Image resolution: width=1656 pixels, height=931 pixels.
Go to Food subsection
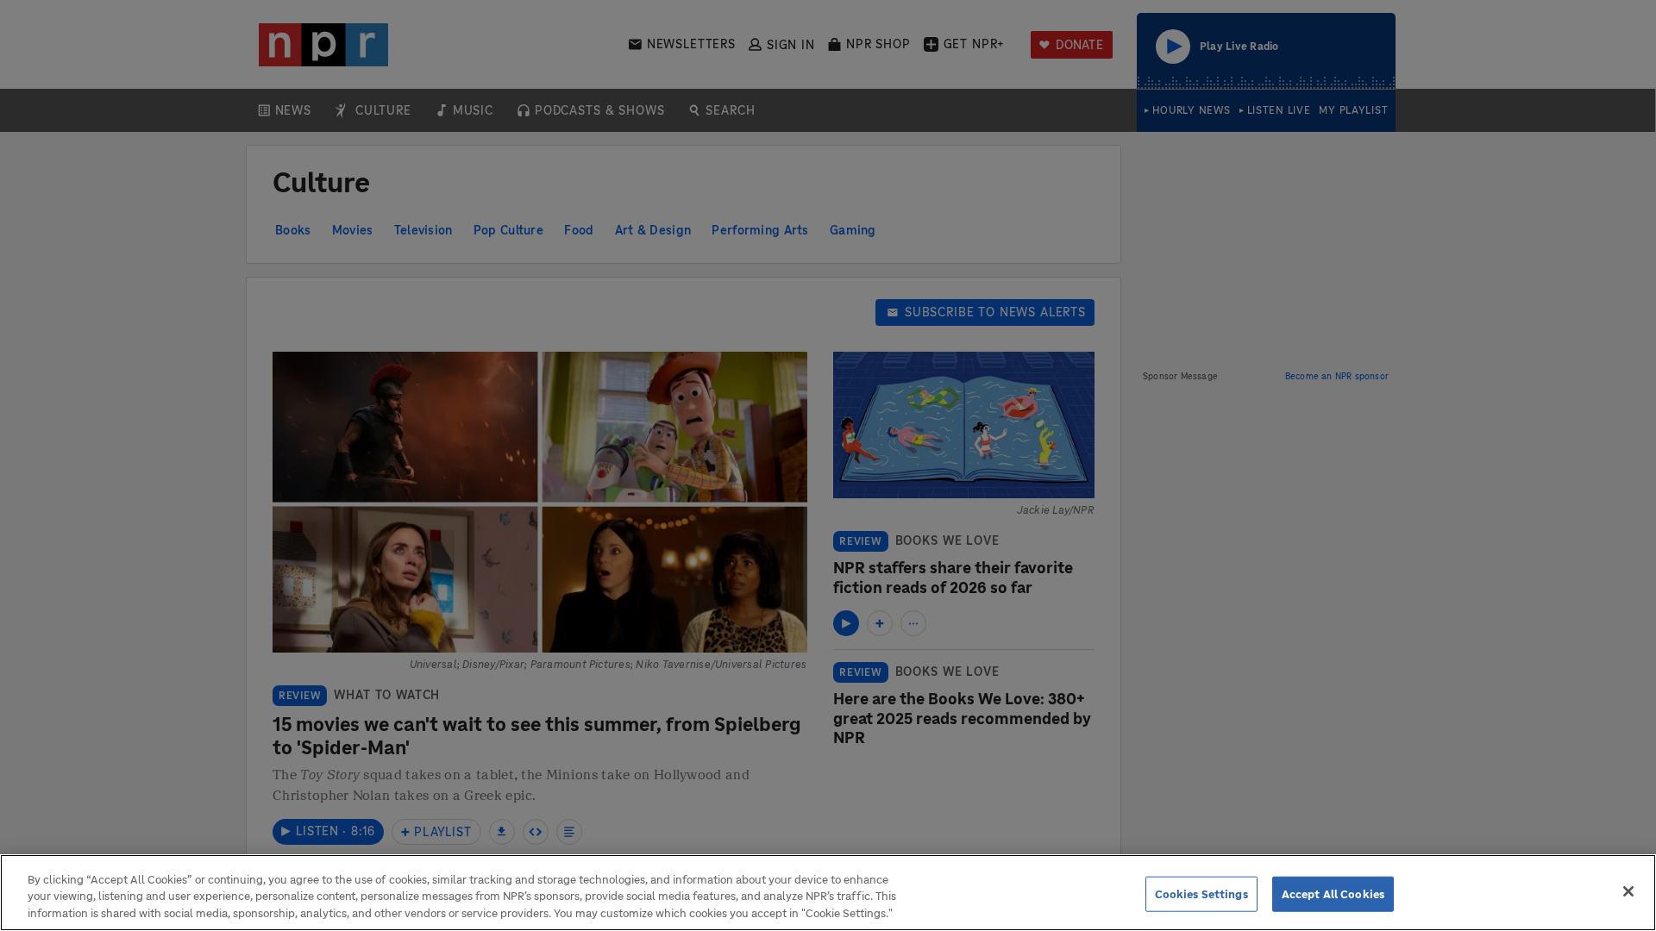click(x=579, y=230)
